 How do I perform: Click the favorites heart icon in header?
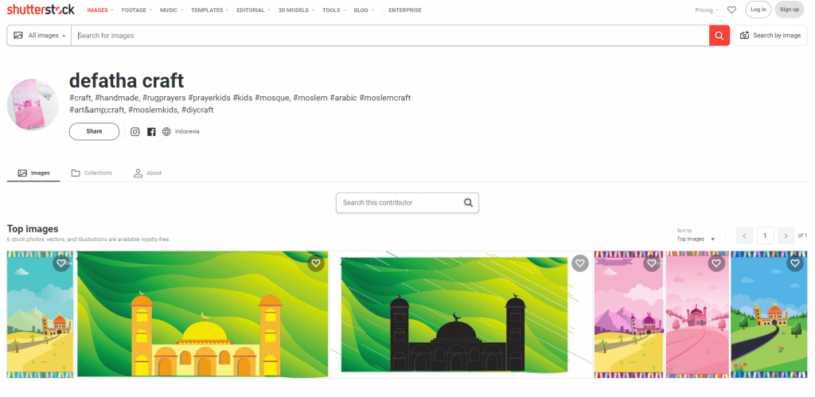point(731,10)
